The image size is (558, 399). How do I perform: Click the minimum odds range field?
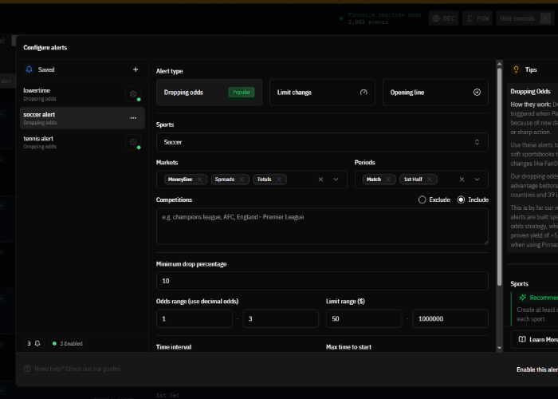[x=195, y=318]
